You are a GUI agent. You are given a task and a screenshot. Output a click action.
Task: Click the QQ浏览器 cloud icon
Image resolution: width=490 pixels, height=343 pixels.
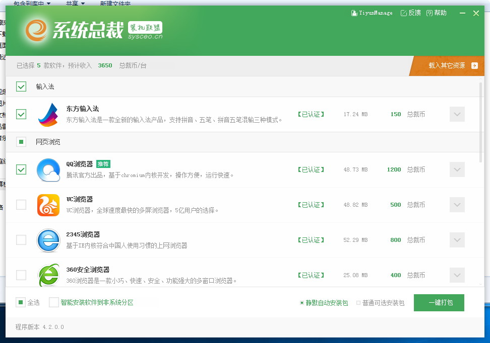click(x=49, y=169)
